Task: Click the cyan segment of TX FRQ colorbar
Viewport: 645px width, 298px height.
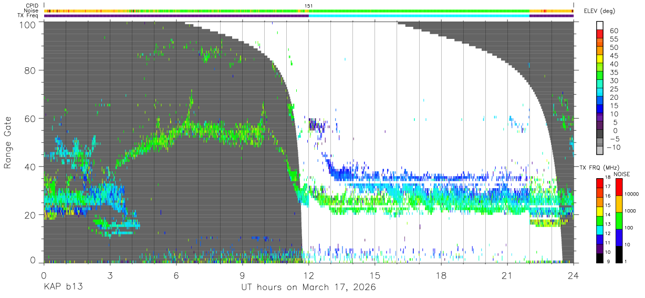Action: (601, 230)
